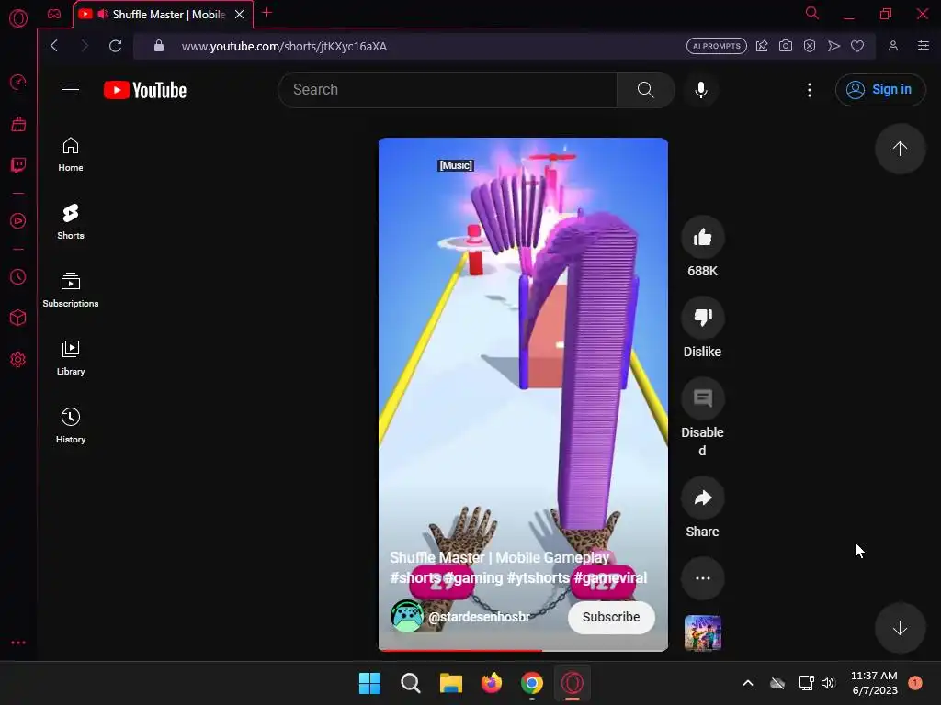Viewport: 941px width, 705px height.
Task: Click the search magnifier button
Action: (646, 89)
